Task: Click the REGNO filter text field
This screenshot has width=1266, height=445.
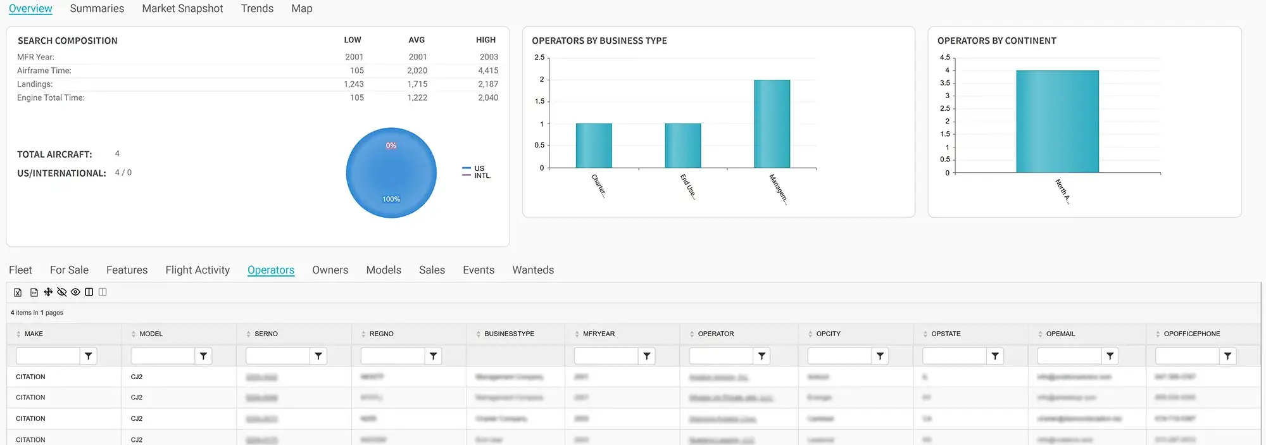Action: 392,356
